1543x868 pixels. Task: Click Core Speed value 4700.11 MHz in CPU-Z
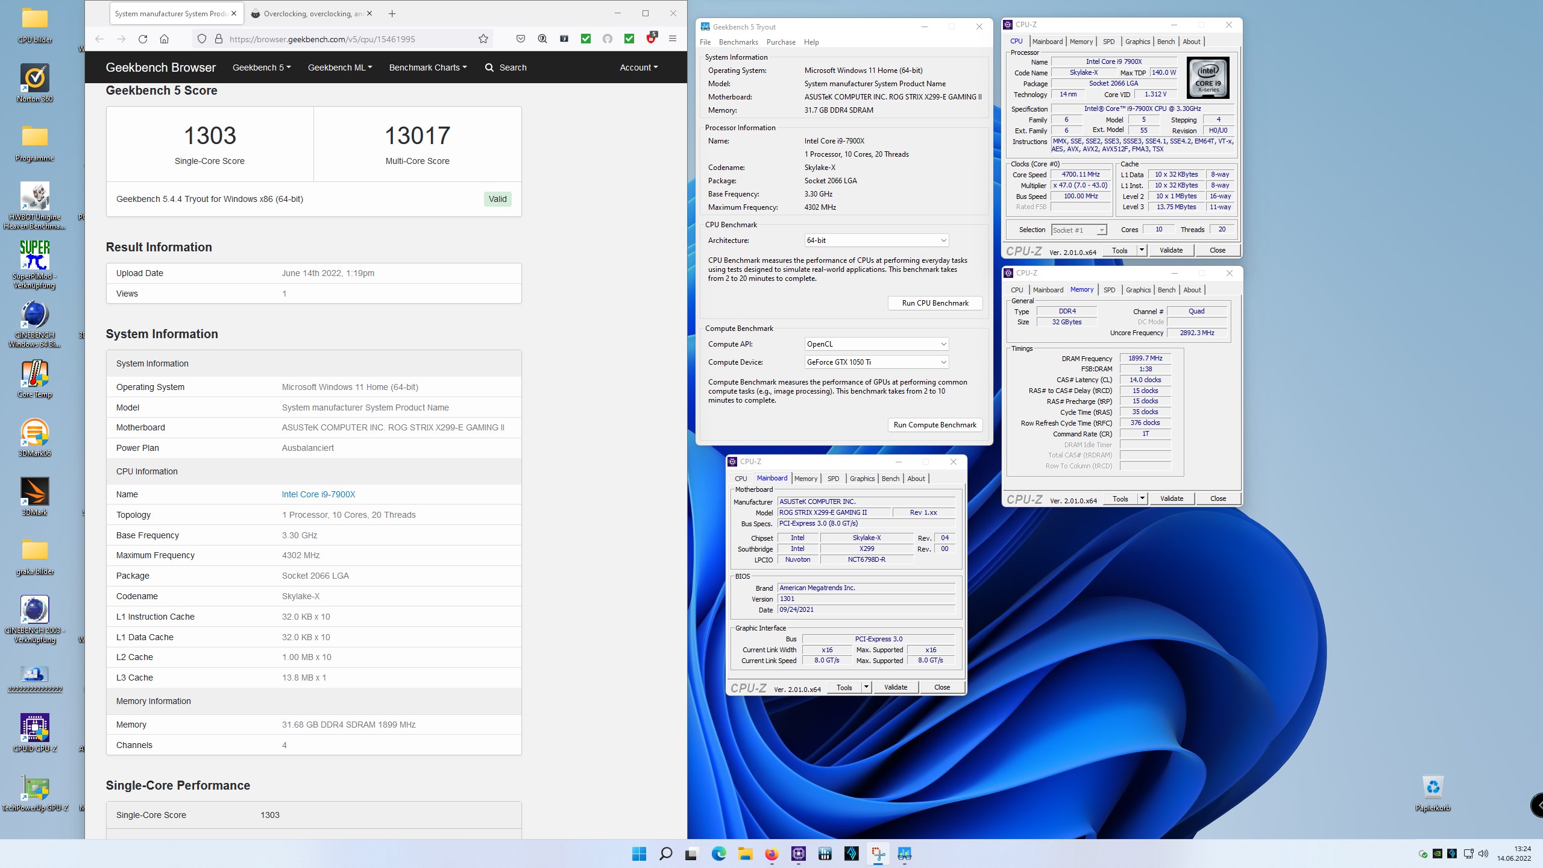point(1081,174)
